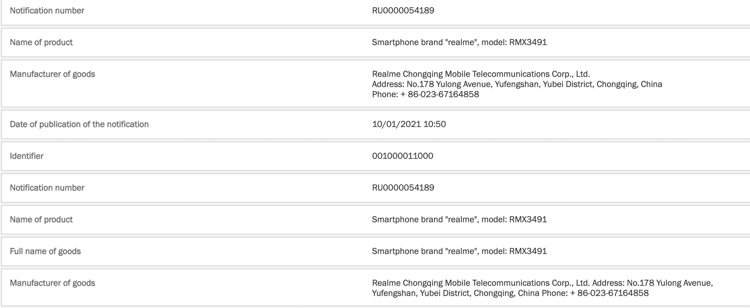Select the bottom manufacturer's two-line address text
The width and height of the screenshot is (750, 308).
point(542,288)
